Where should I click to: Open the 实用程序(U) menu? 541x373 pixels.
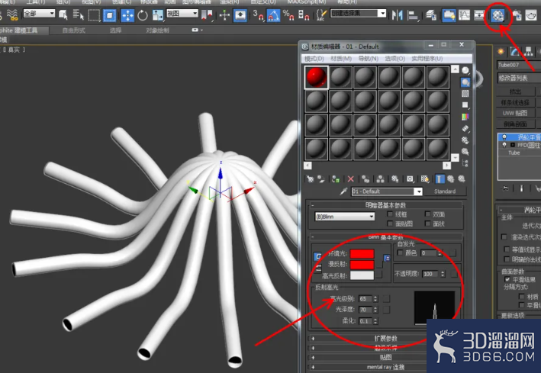point(427,59)
